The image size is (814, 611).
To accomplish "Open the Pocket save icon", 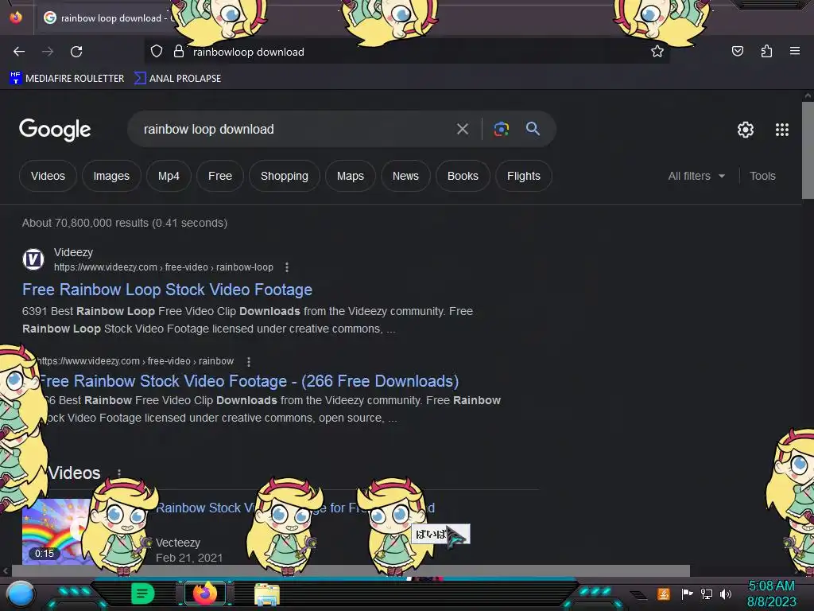I will [x=737, y=51].
